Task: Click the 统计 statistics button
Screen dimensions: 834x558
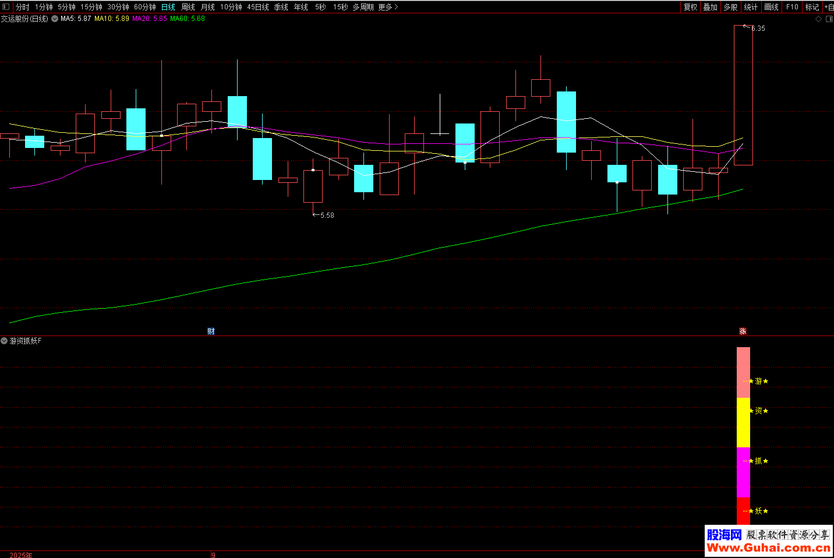Action: tap(751, 7)
